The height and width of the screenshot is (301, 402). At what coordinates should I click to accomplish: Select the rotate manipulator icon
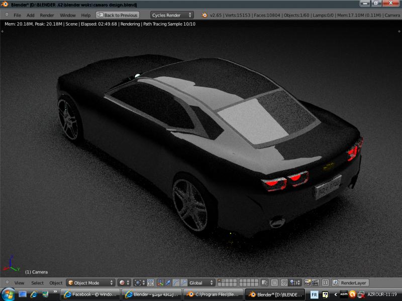point(176,283)
